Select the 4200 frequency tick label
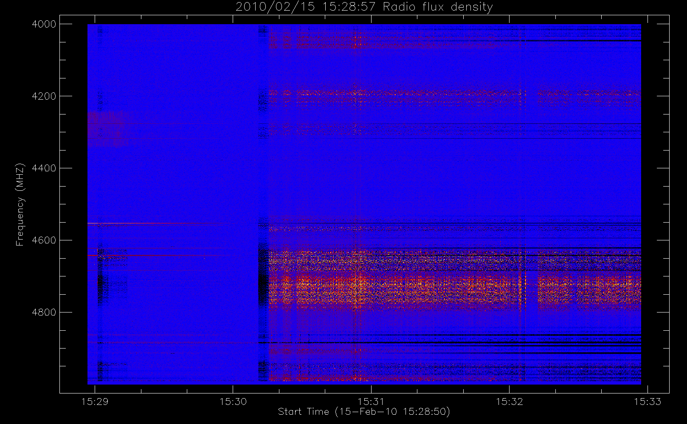This screenshot has width=687, height=424. pos(44,96)
